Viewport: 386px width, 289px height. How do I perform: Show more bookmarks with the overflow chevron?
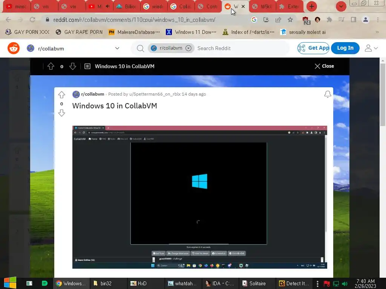377,32
